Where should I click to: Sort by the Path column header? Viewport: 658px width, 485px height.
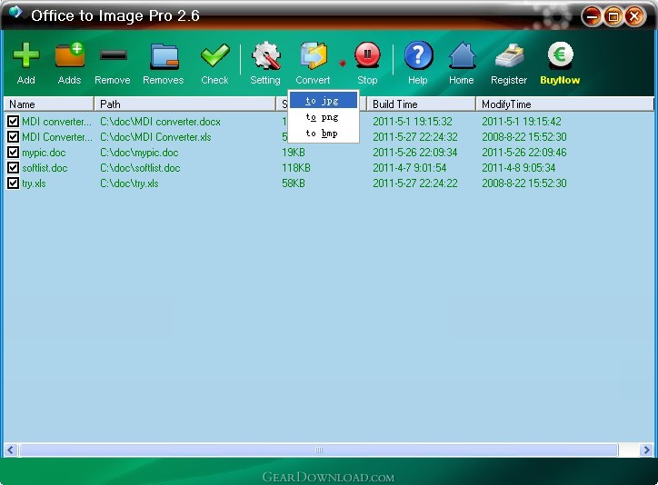pos(184,104)
